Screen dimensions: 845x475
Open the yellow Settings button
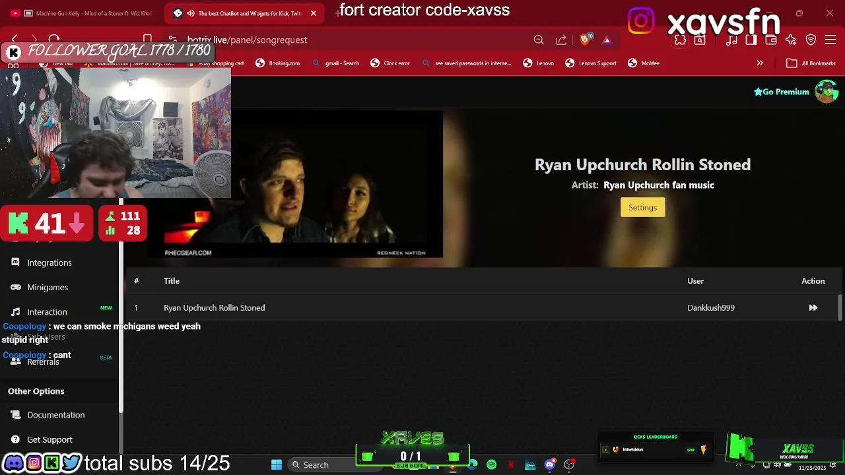point(642,207)
